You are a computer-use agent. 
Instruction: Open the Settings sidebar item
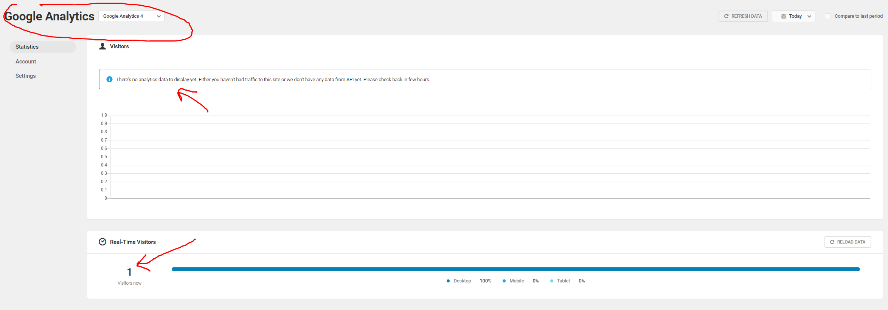tap(26, 76)
